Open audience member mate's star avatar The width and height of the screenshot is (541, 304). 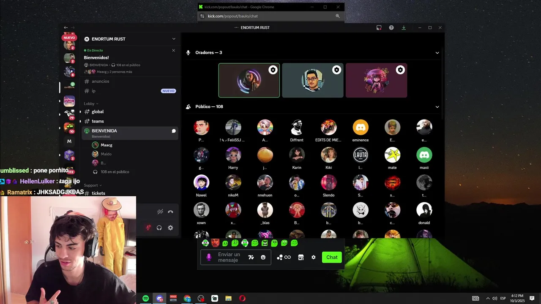point(392,155)
